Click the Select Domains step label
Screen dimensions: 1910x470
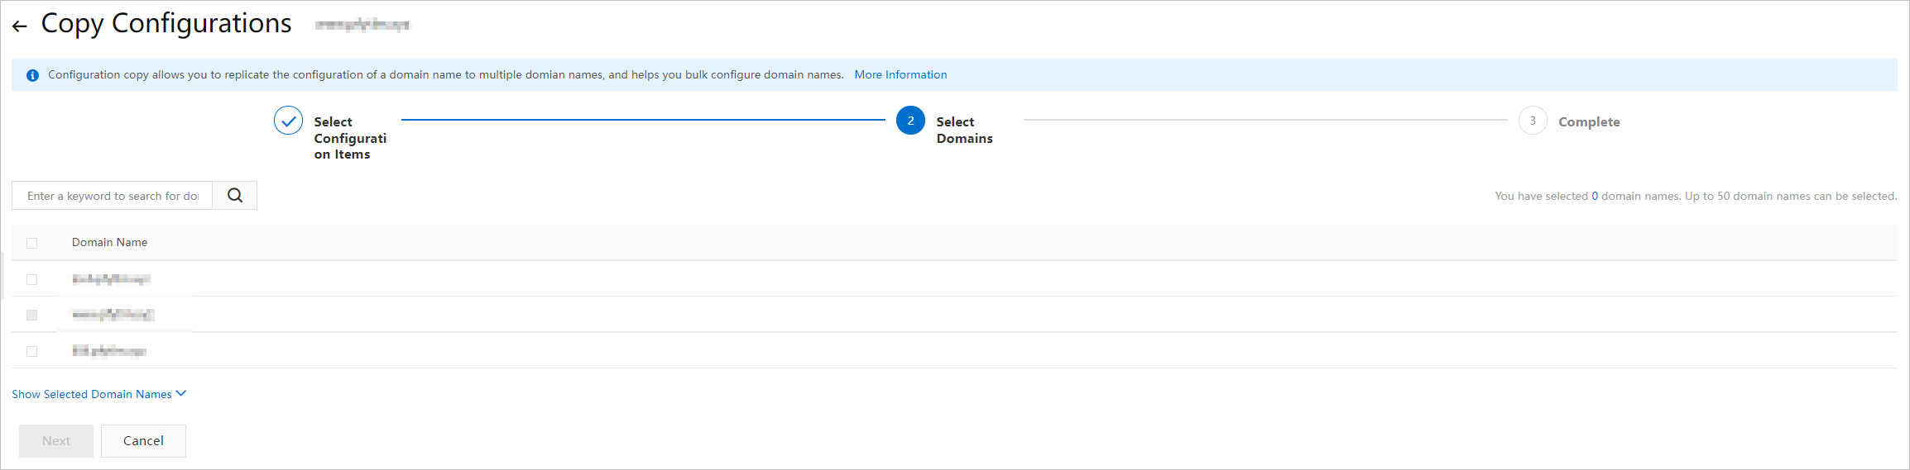point(964,130)
